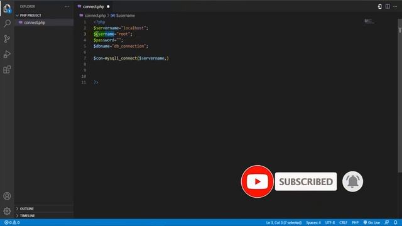The width and height of the screenshot is (402, 226).
Task: Click the notification bell overlay button
Action: tap(353, 181)
